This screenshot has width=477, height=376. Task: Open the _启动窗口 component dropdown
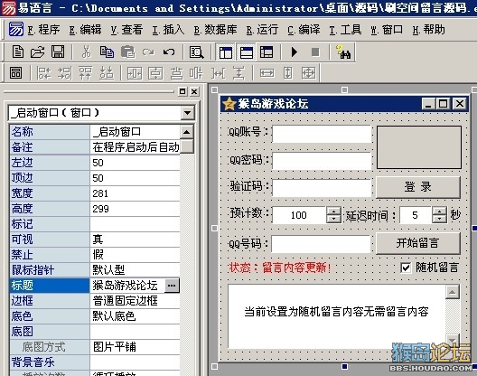click(188, 113)
